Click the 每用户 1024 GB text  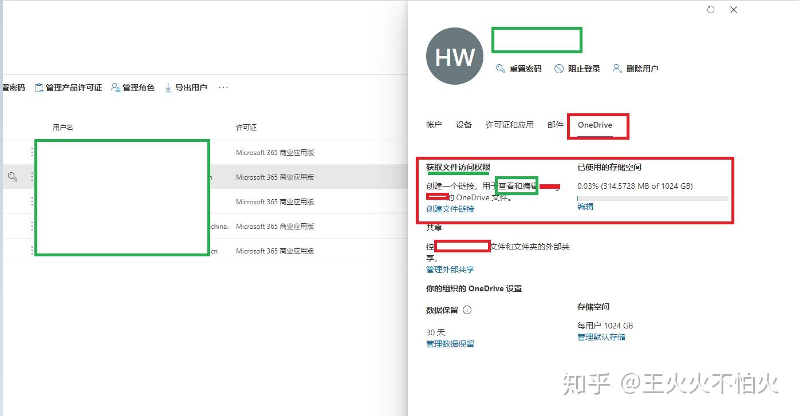pyautogui.click(x=605, y=326)
